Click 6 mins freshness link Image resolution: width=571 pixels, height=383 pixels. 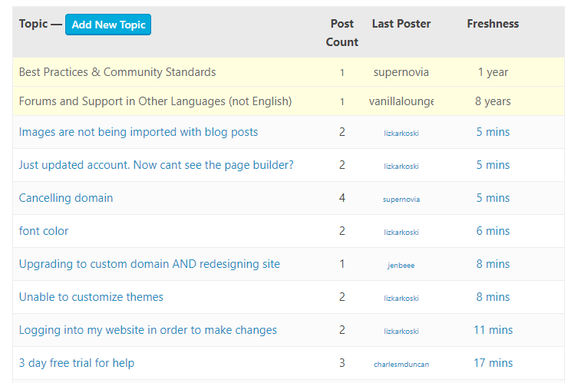pos(493,231)
